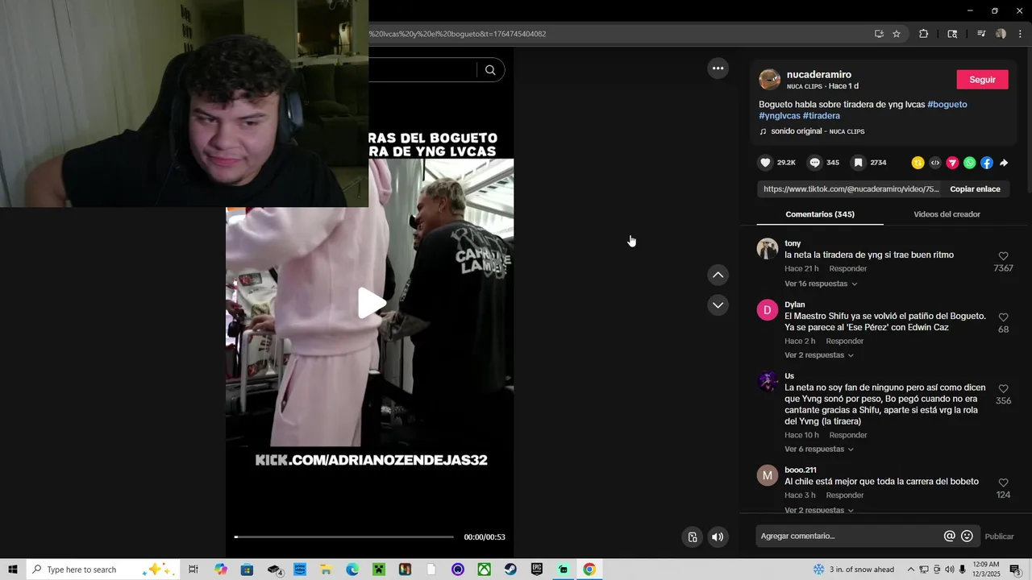Like Dylan's comment
Screen dimensions: 1032x580
1003,317
